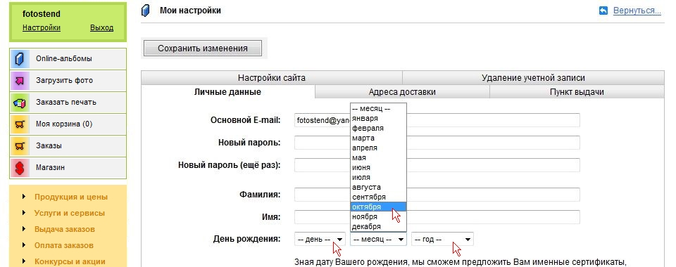Focus the Новый пароль input field
This screenshot has height=267, width=676.
pos(437,143)
